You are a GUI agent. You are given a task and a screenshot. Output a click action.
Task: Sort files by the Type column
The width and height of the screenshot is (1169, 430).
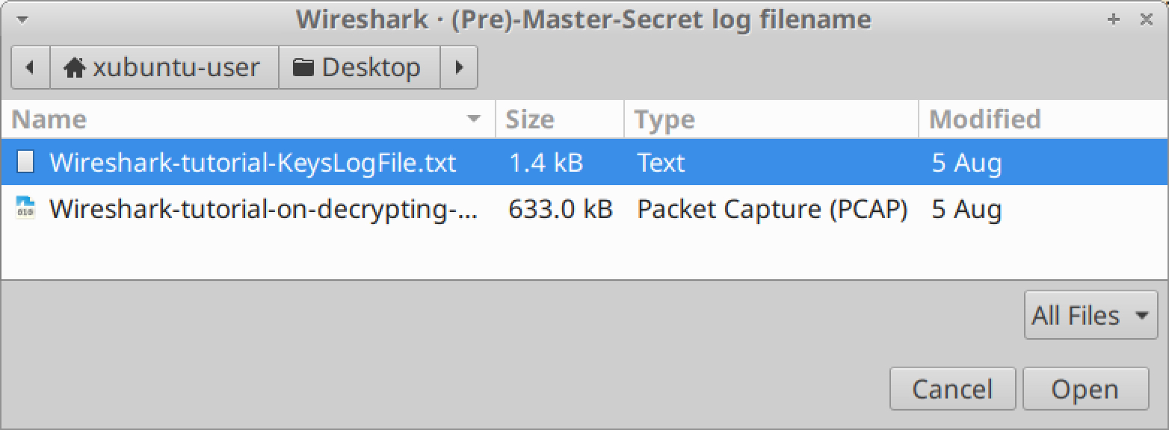[664, 119]
